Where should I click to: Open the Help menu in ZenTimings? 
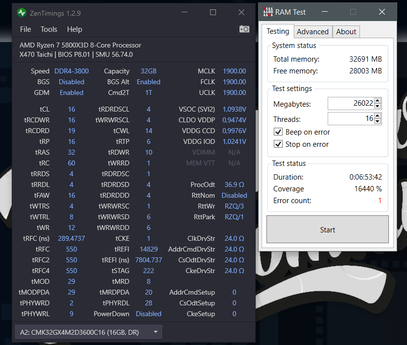tap(74, 29)
